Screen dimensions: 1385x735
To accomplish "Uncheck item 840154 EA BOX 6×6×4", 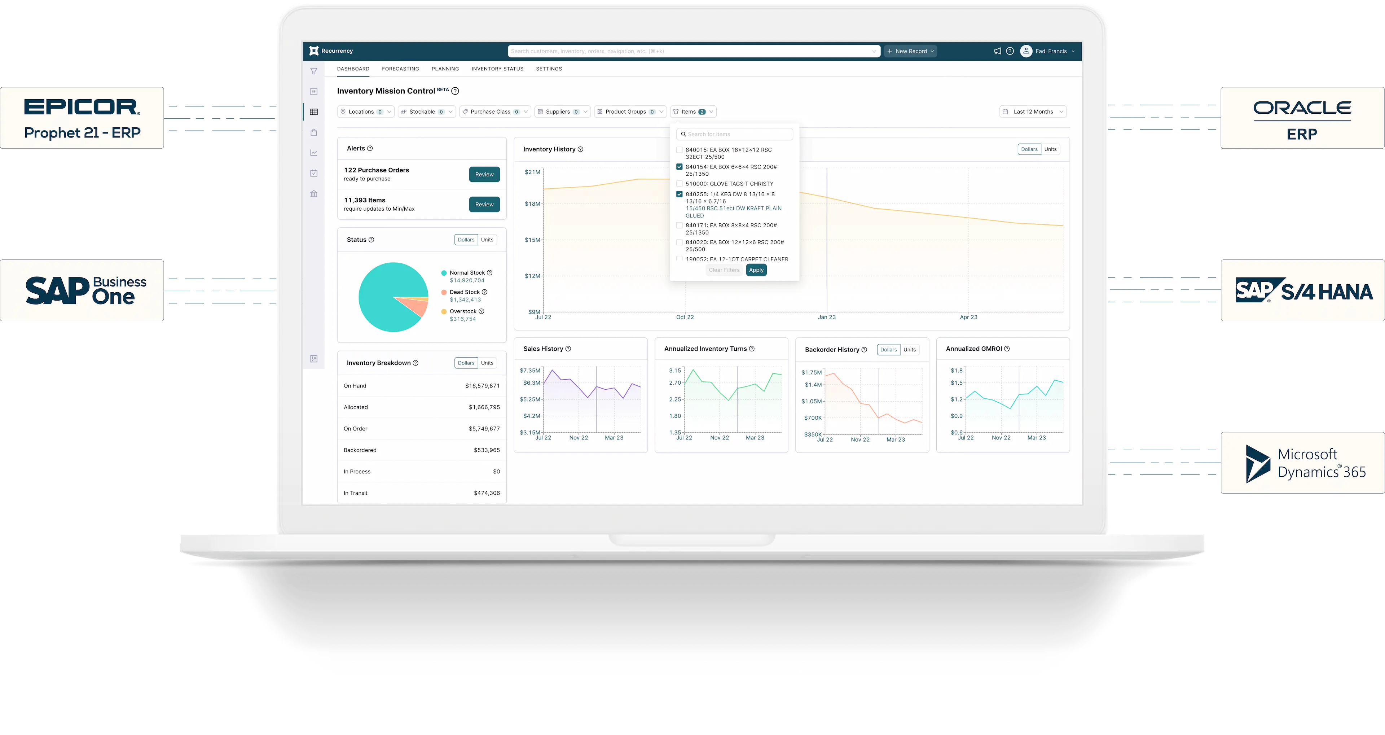I will coord(680,167).
